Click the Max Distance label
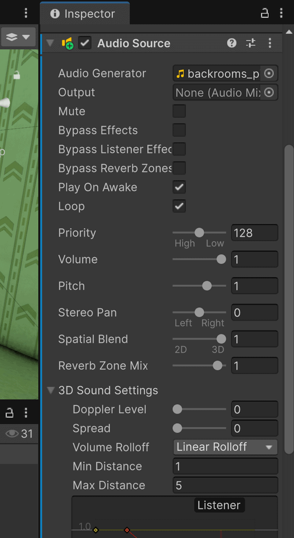Viewport: 294px width, 538px height. click(x=109, y=485)
